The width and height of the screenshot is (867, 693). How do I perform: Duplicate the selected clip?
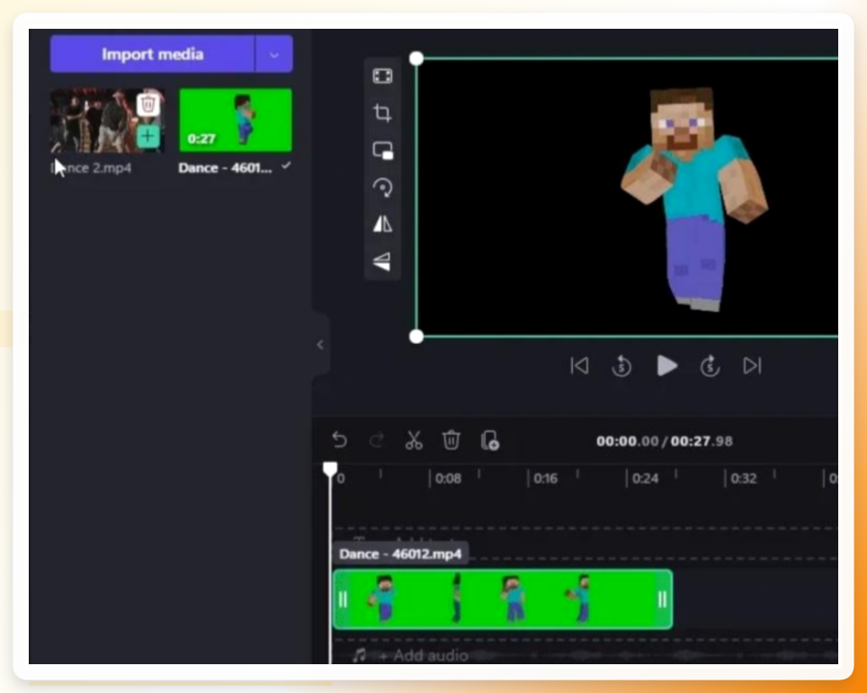pos(489,441)
